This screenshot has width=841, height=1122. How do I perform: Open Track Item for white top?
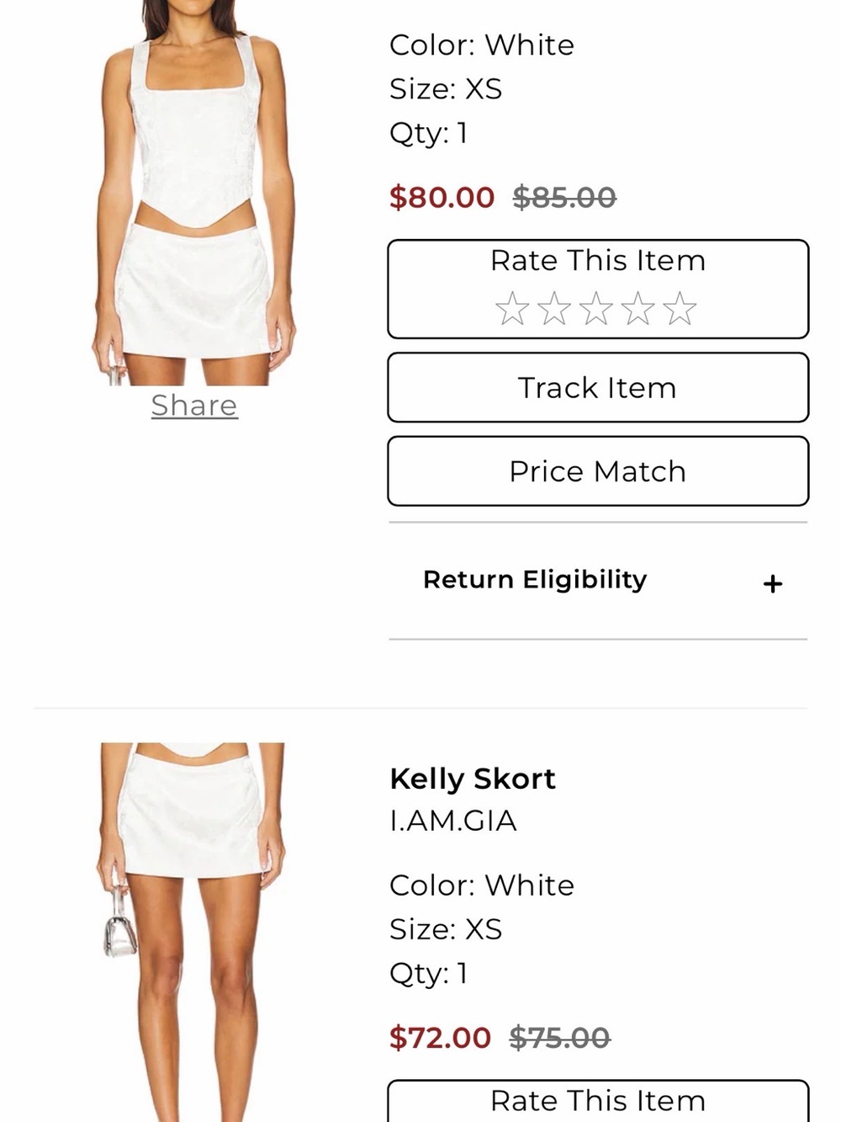click(x=598, y=387)
